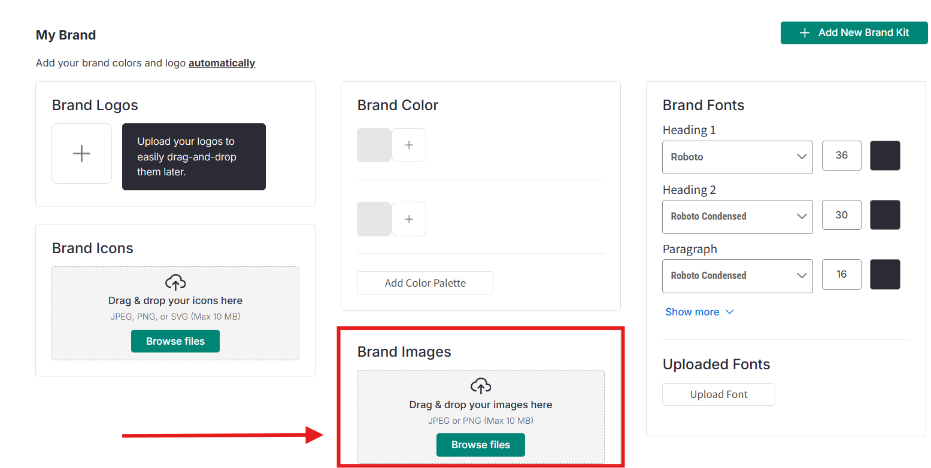Click the Heading 1 font size field
Viewport: 931px width, 468px height.
click(841, 156)
